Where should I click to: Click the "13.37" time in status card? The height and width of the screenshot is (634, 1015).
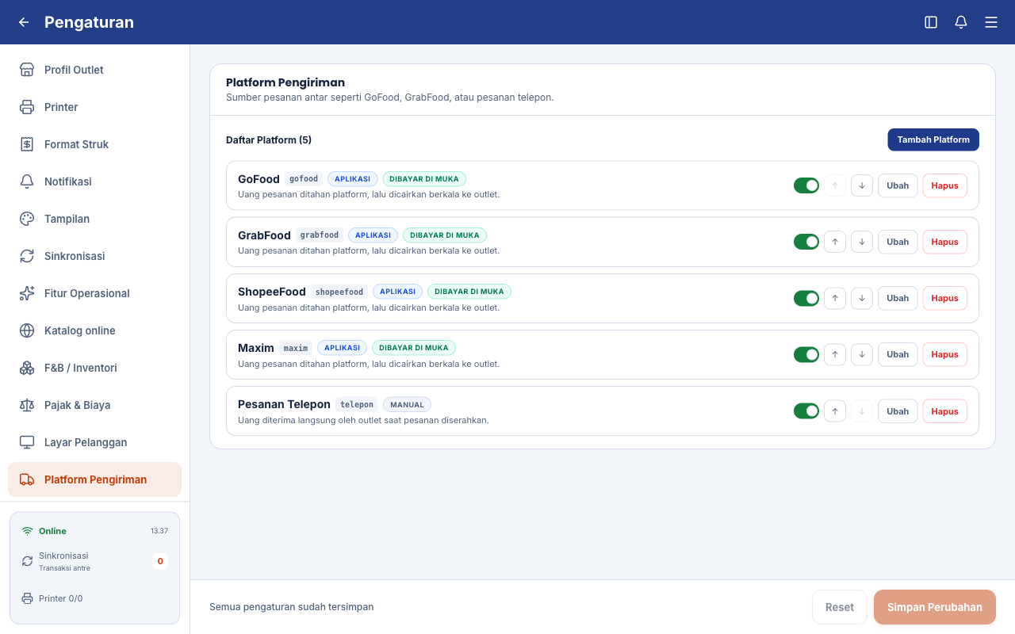[x=159, y=531]
